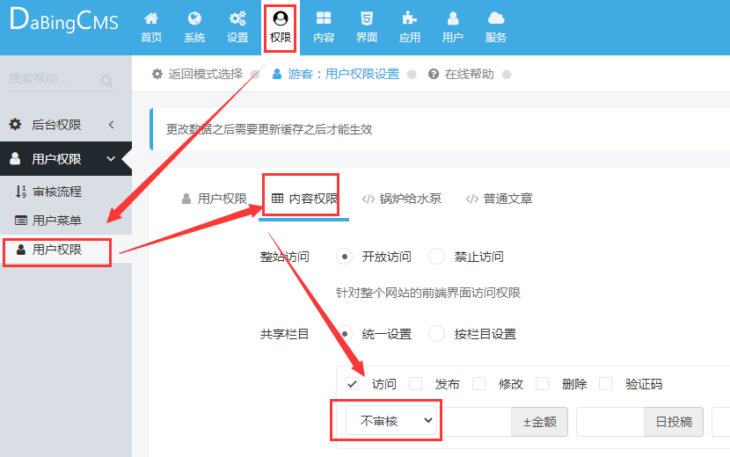Viewport: 730px width, 457px height.
Task: Open the 不审核 dropdown
Action: click(391, 421)
